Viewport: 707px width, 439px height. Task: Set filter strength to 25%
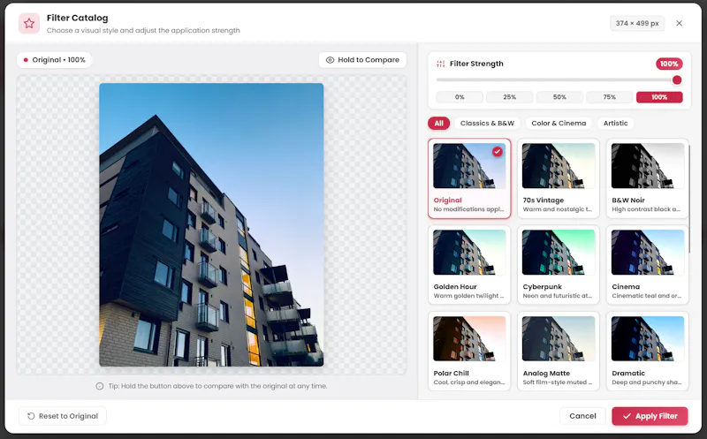click(x=510, y=97)
